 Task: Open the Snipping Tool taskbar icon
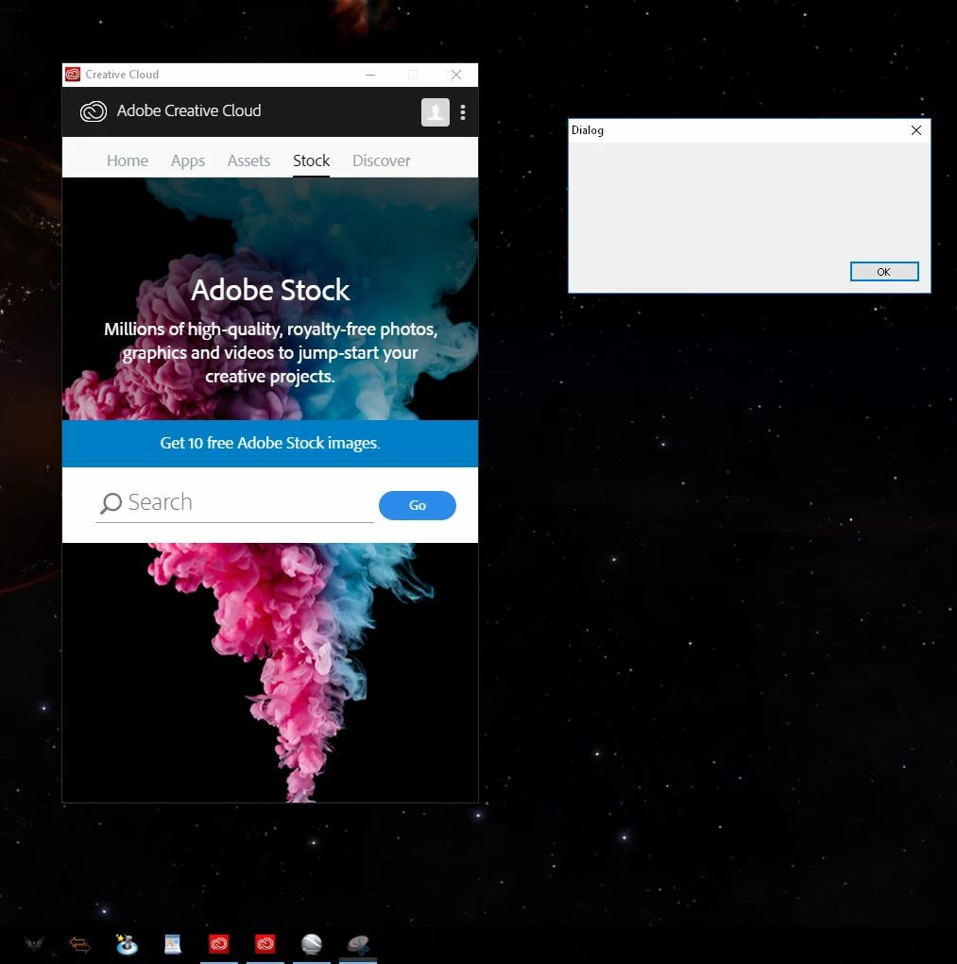click(358, 944)
